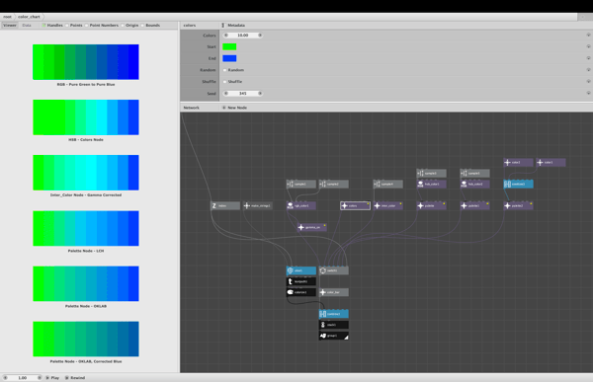Select the textpath1 node
Viewport: 593px width, 382px height.
[301, 281]
